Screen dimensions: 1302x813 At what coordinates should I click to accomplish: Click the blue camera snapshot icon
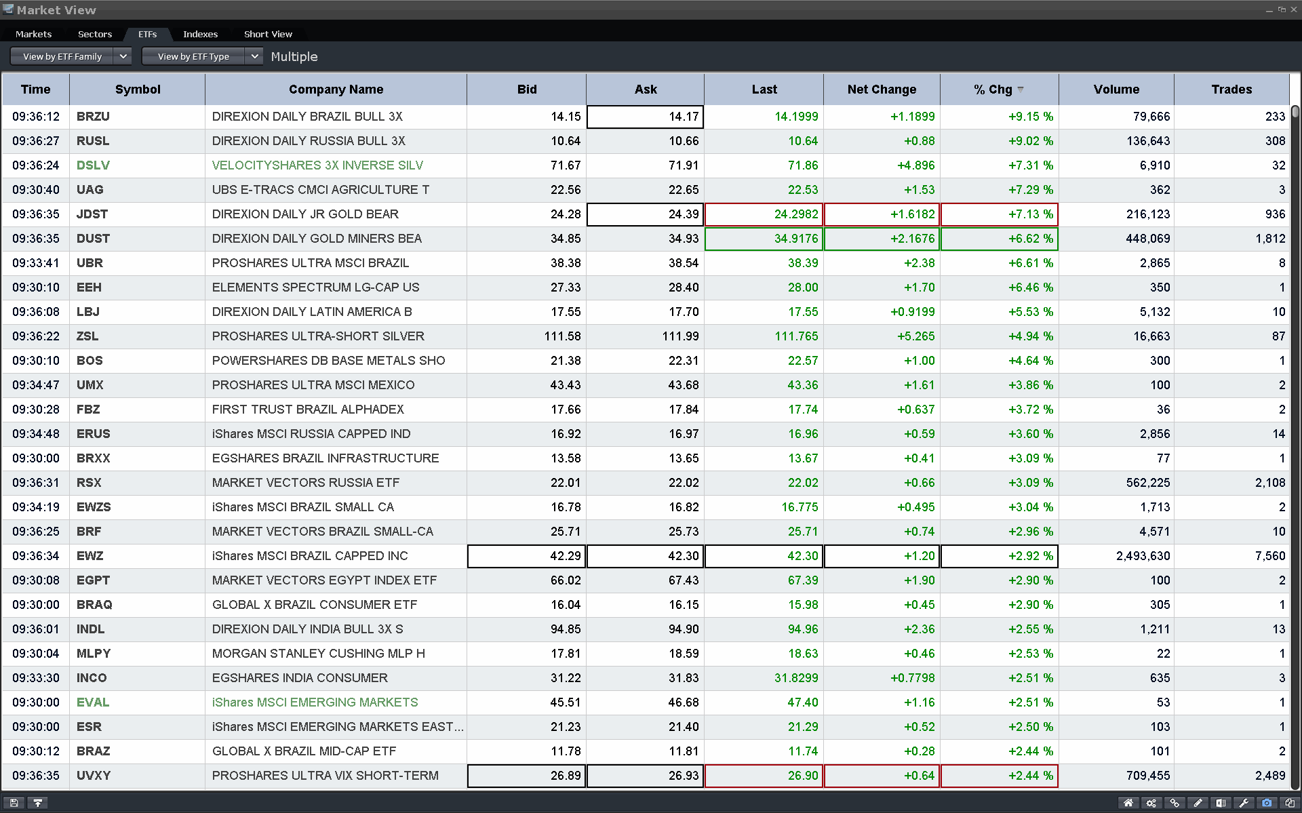pyautogui.click(x=1267, y=803)
